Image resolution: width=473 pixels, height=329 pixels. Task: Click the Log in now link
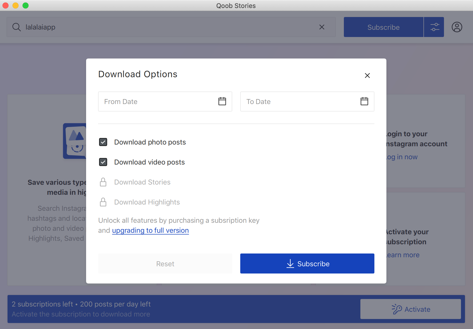tap(402, 157)
